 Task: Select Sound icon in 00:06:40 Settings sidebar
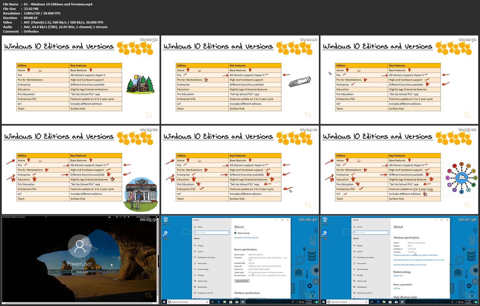(195, 252)
